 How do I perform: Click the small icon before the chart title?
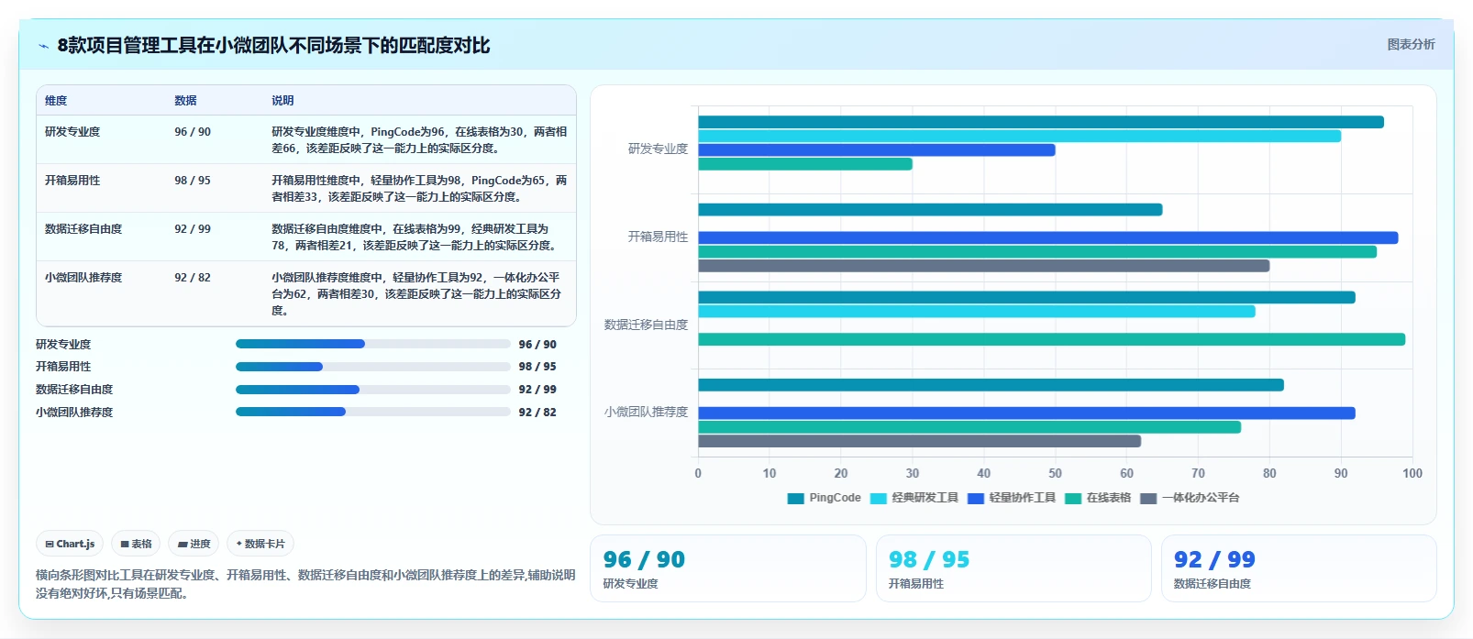[x=43, y=46]
